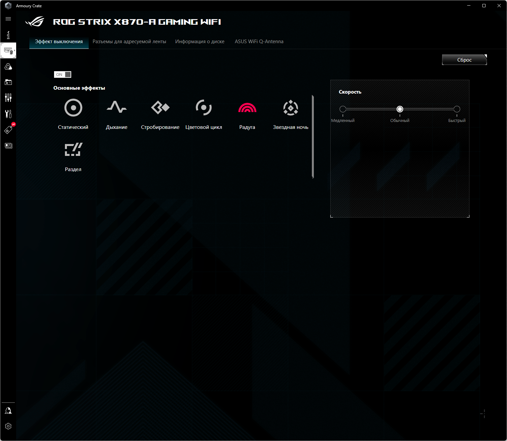Open the hamburger menu in the sidebar
The width and height of the screenshot is (507, 441).
(x=8, y=19)
